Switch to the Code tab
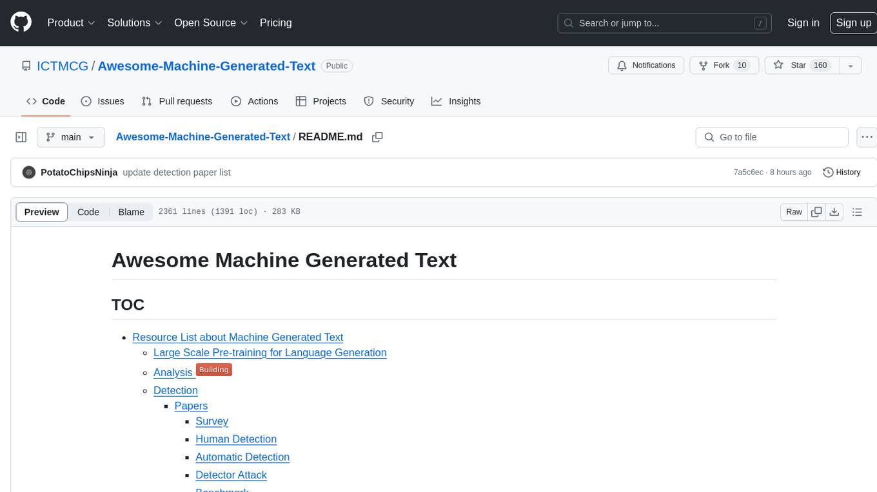Viewport: 877px width, 492px height. 46,101
